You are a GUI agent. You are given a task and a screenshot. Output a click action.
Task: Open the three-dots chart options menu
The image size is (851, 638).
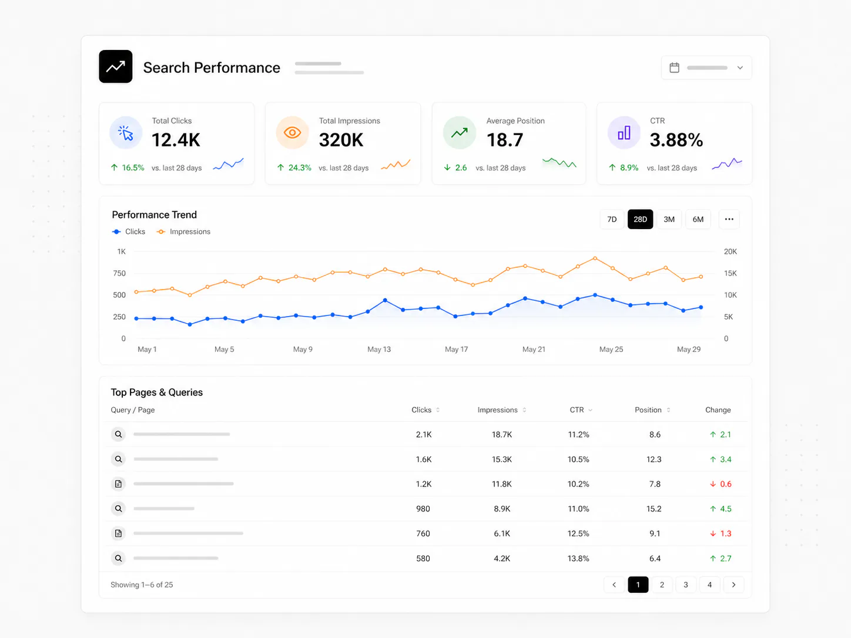(x=729, y=219)
